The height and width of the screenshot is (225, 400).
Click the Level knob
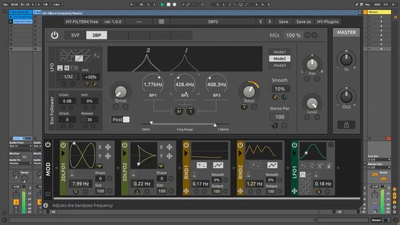(x=312, y=103)
